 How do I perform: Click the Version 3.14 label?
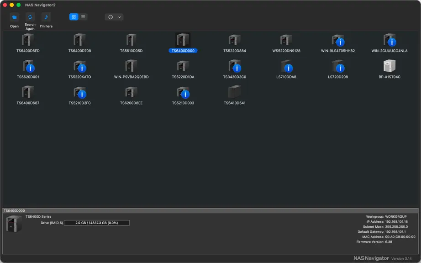(x=401, y=259)
